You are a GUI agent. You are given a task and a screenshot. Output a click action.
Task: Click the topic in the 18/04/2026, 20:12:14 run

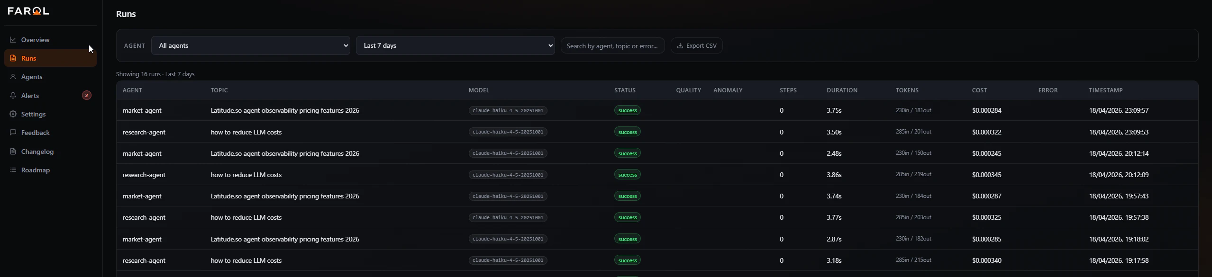285,153
